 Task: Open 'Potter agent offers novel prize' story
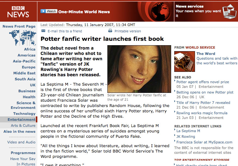pyautogui.click(x=203, y=82)
